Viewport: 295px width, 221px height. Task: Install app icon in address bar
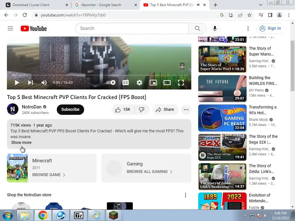[231, 15]
